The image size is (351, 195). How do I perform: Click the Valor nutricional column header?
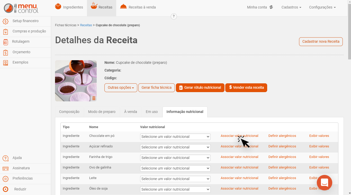point(152,127)
